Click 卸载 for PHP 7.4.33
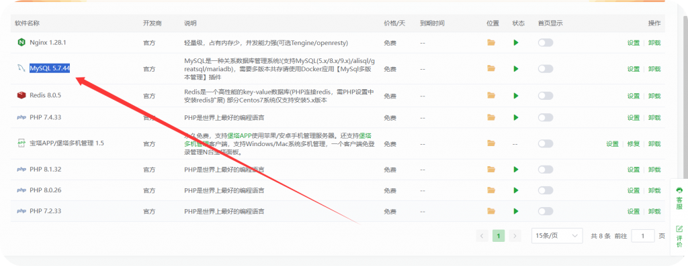Viewport: 688px width, 266px height. (x=654, y=118)
